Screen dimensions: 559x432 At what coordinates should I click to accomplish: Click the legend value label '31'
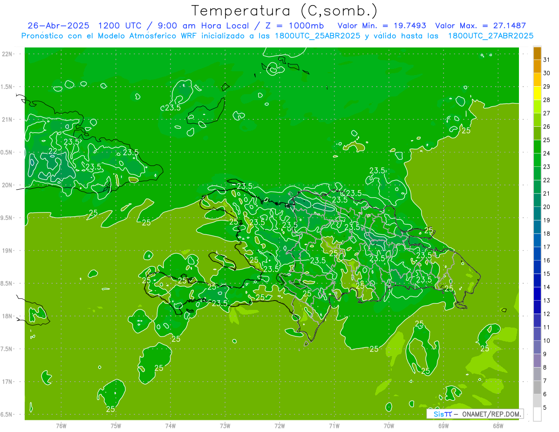[546, 60]
